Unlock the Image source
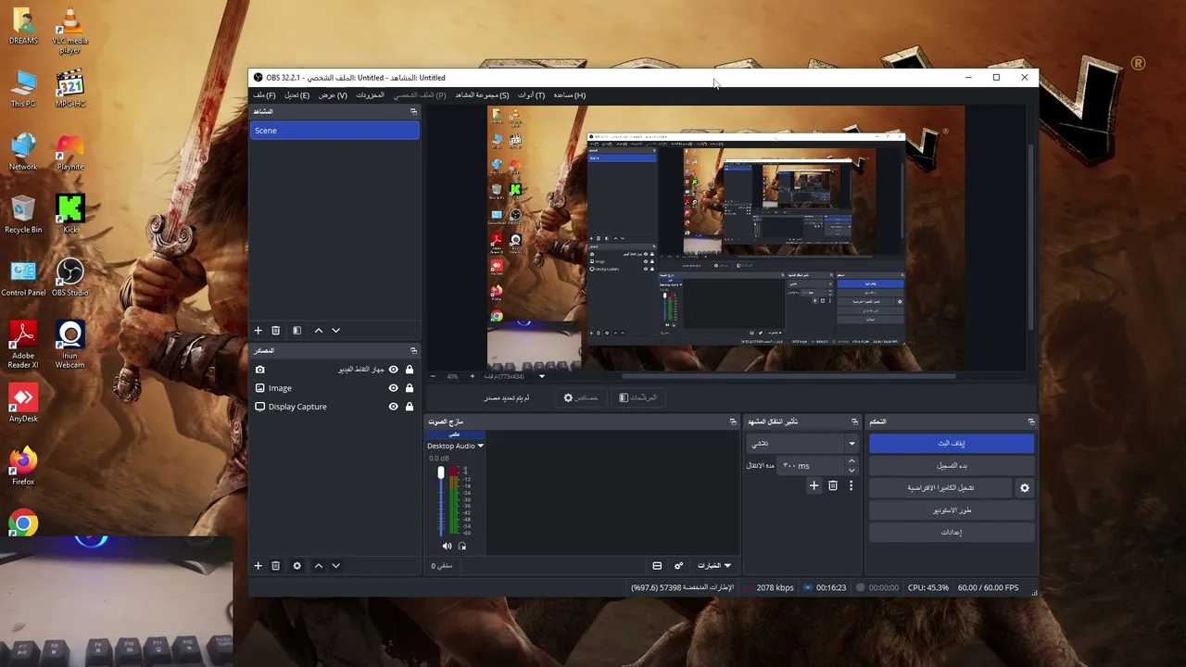 410,388
